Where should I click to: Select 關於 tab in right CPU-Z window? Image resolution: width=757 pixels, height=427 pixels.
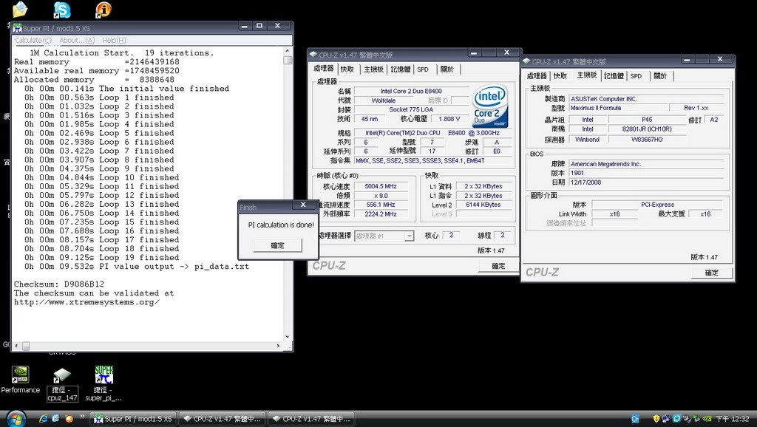click(x=660, y=76)
